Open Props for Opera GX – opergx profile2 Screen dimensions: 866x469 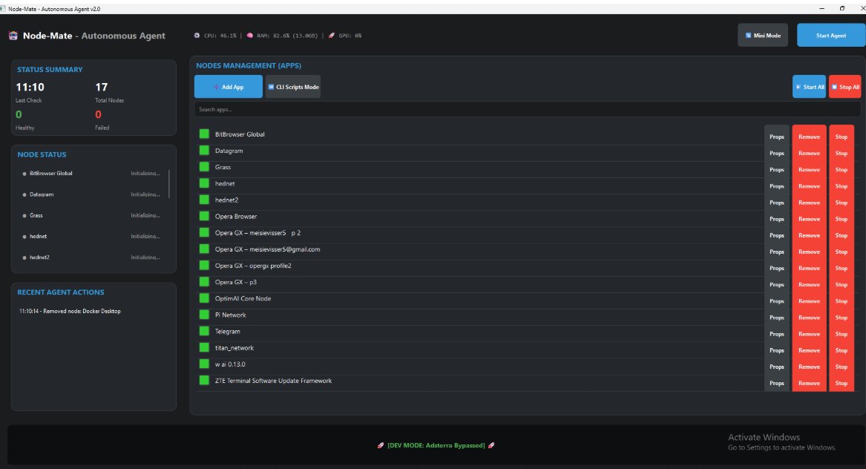pos(776,268)
